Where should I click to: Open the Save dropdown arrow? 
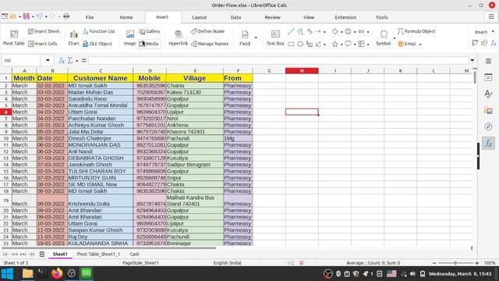tap(33, 16)
